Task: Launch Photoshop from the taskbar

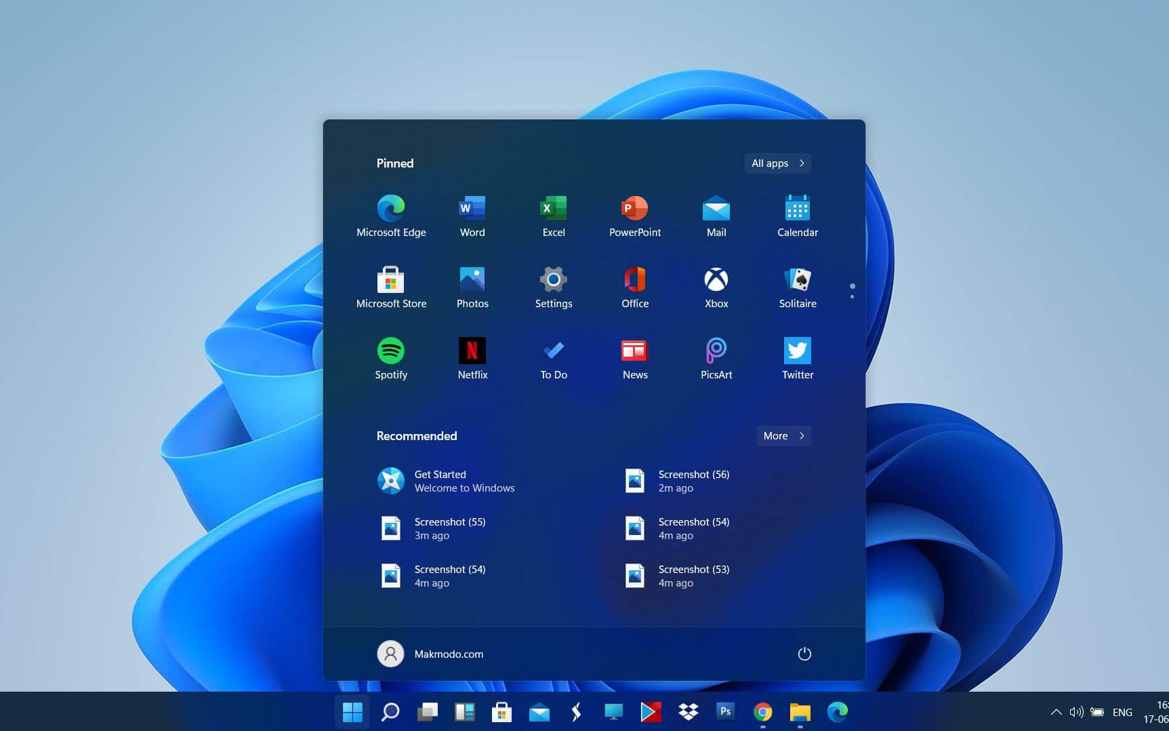Action: 725,712
